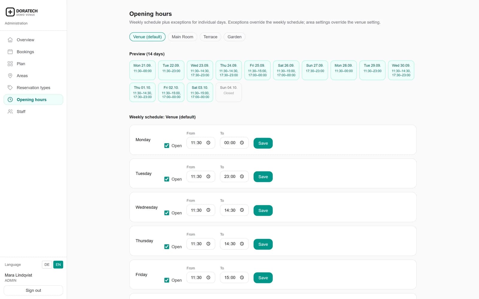
Task: Save the Thursday schedule
Action: coord(263,244)
